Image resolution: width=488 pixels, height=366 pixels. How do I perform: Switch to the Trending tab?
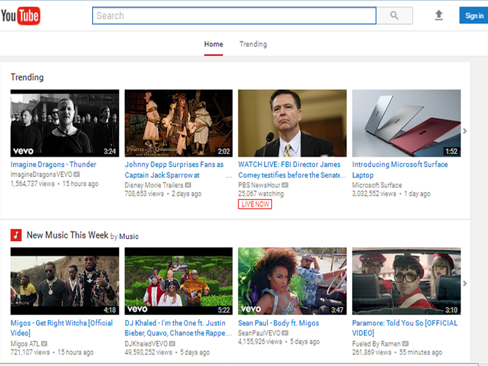click(x=253, y=44)
